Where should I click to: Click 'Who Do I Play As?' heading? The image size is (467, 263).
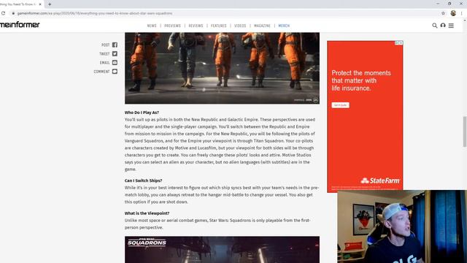[142, 113]
